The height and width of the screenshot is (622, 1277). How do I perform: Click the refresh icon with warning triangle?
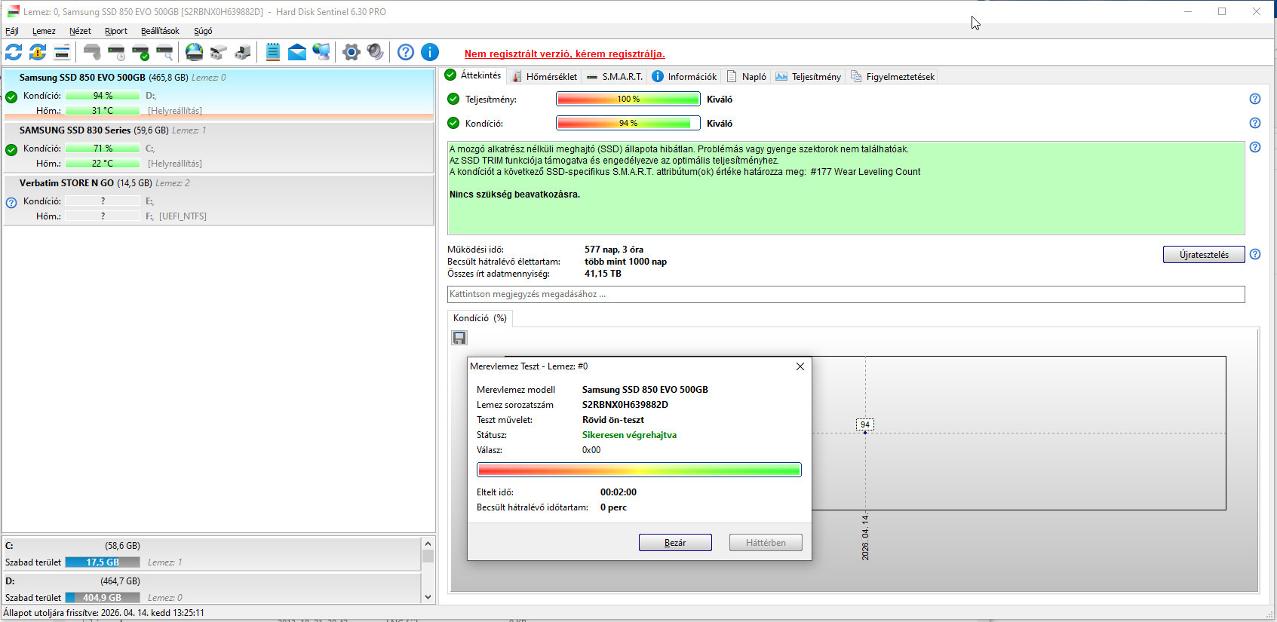click(38, 52)
